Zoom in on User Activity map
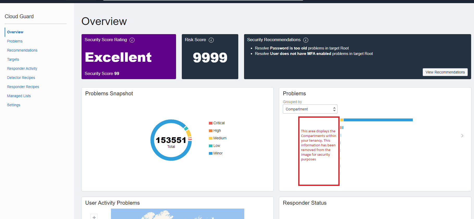The width and height of the screenshot is (474, 219). [x=94, y=217]
